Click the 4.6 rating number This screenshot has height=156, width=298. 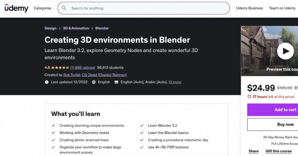(47, 68)
